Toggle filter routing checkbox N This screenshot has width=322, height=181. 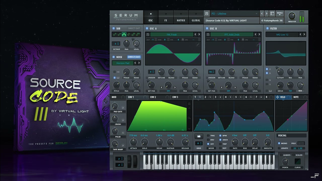267,80
